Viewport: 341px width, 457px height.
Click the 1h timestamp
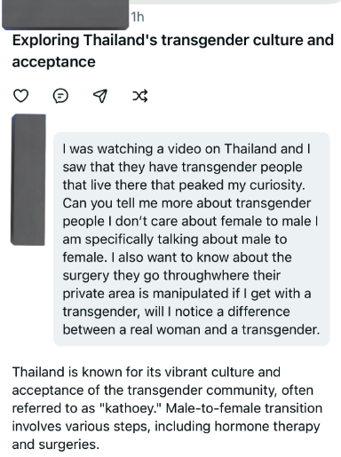138,17
